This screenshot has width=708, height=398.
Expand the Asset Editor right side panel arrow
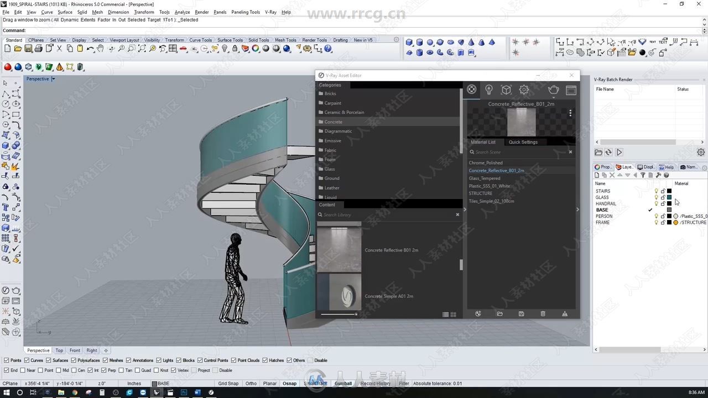pyautogui.click(x=577, y=209)
